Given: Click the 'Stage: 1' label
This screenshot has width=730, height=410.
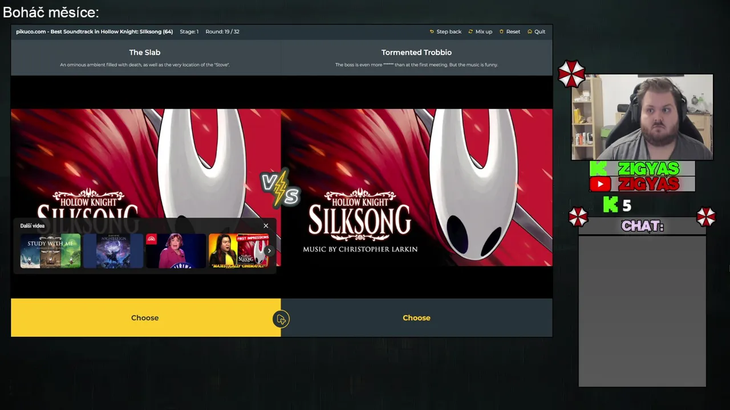Looking at the screenshot, I should (x=189, y=32).
